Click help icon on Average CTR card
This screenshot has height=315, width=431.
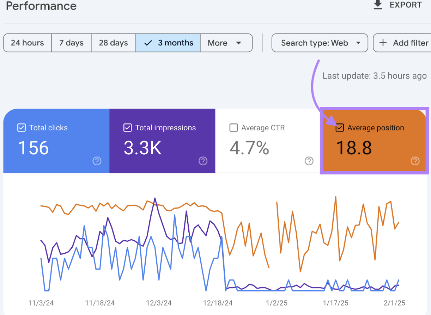[x=309, y=161]
